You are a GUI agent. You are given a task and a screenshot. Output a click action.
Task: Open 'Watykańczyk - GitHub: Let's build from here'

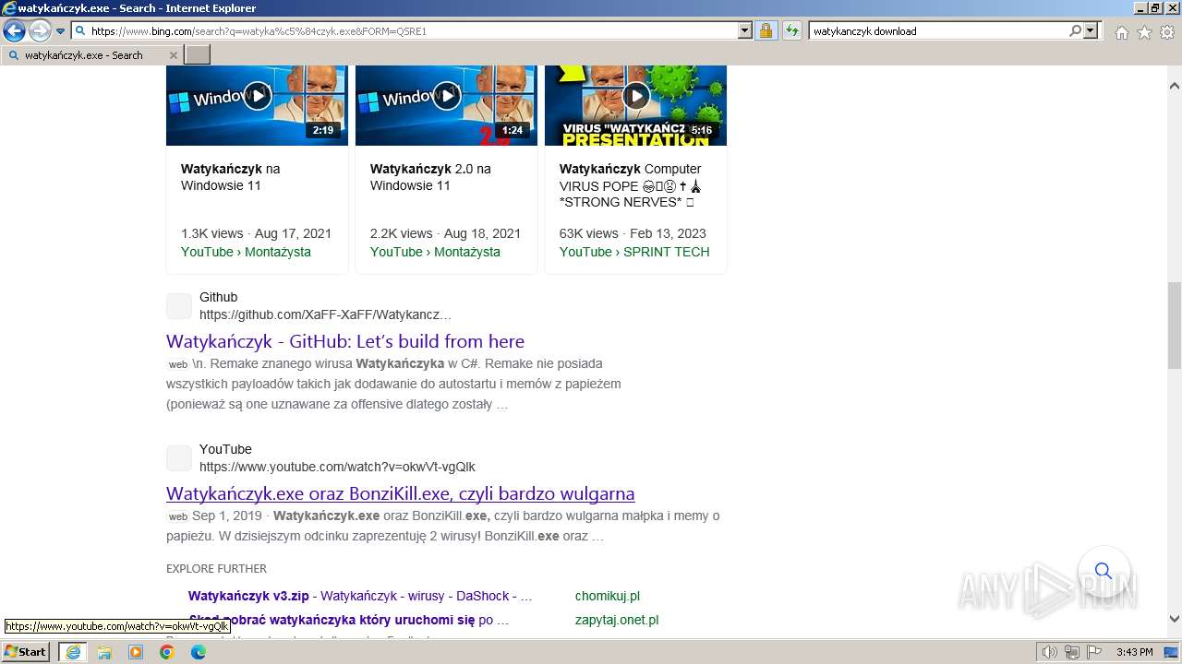click(345, 341)
